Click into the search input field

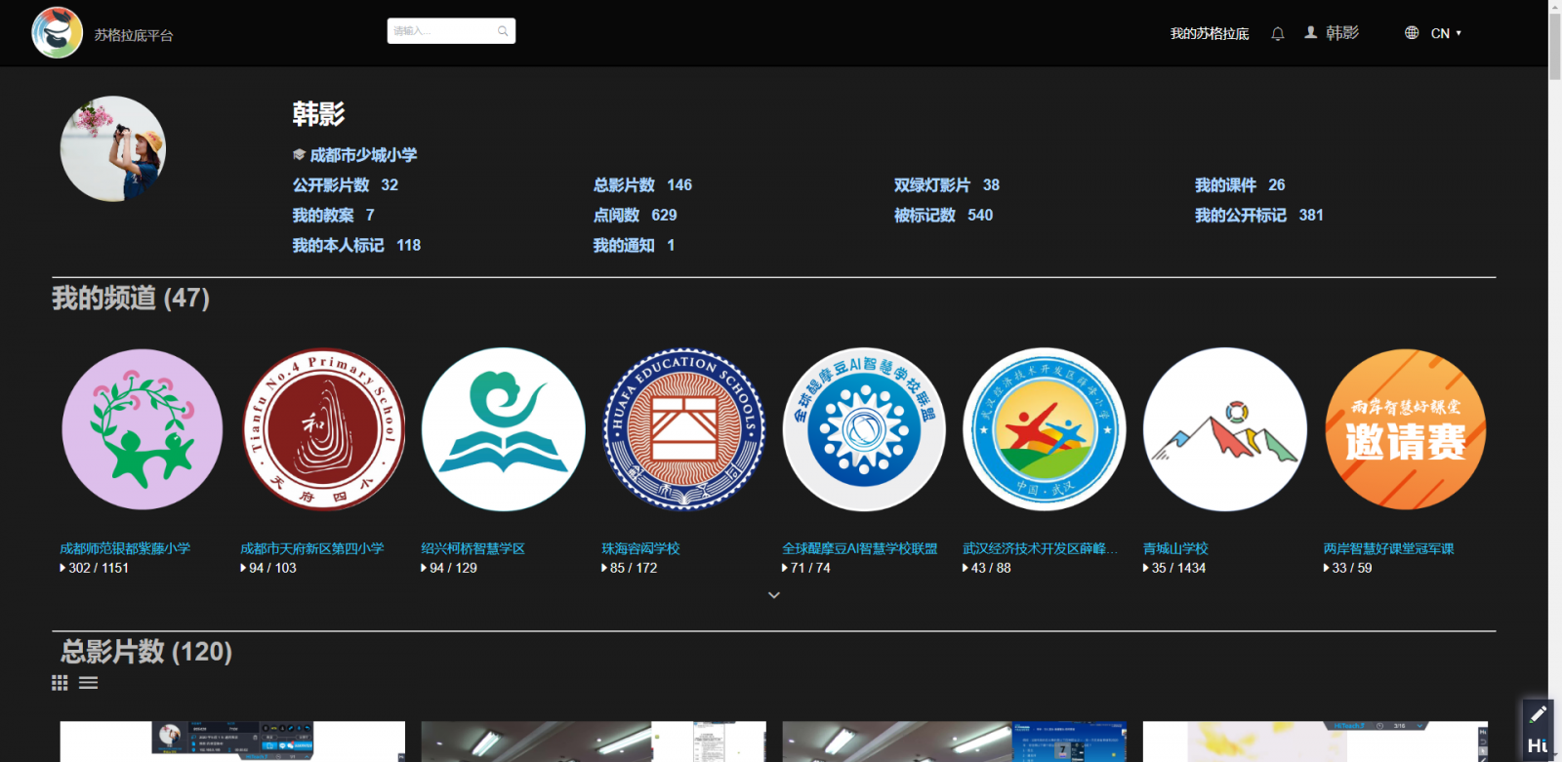click(441, 31)
